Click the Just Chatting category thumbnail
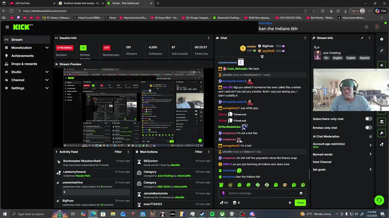The width and height of the screenshot is (389, 218). (318, 55)
